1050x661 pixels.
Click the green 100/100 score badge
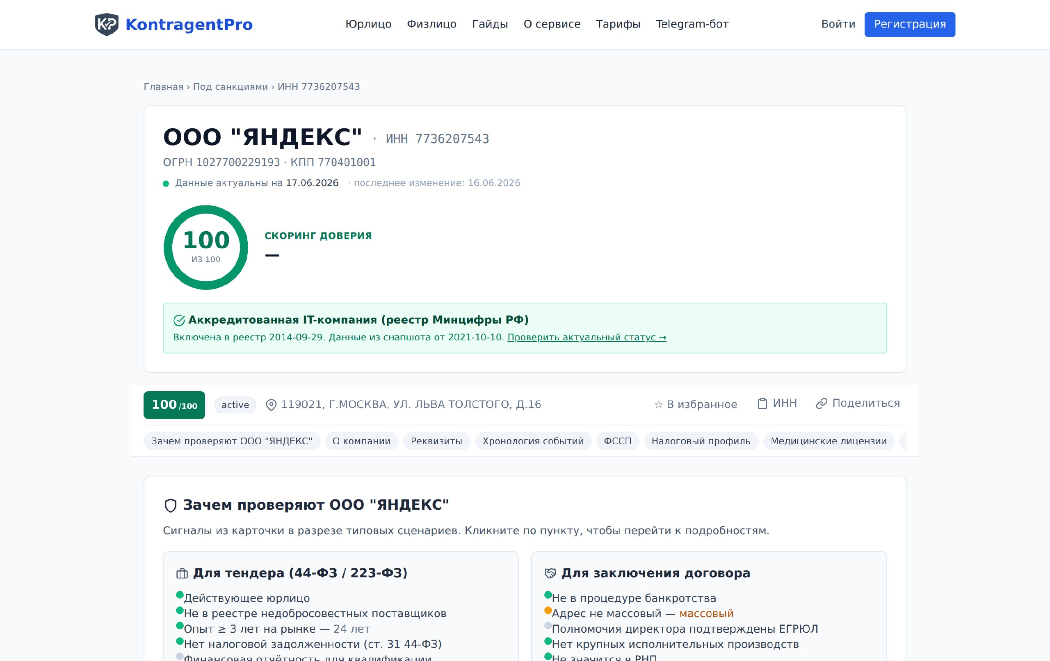(174, 405)
